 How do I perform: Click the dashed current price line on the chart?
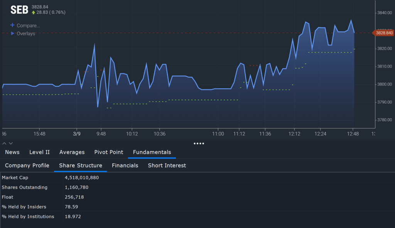pos(193,33)
